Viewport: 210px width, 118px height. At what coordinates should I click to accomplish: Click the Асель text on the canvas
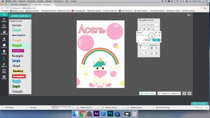[x=92, y=29]
